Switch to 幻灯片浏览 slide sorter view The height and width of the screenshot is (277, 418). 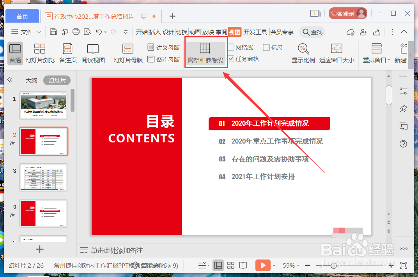(40, 53)
